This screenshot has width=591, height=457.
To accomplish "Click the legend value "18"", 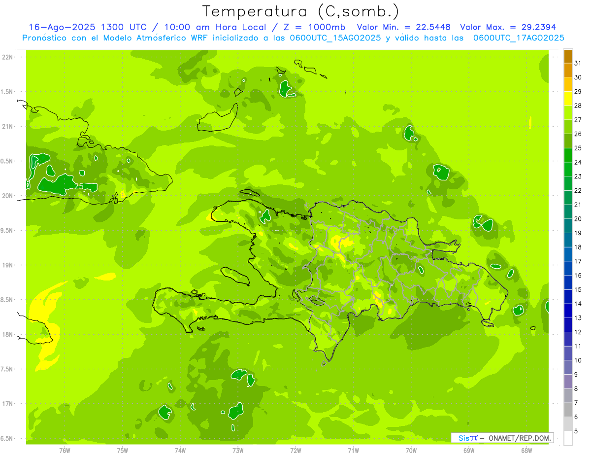I will [578, 247].
